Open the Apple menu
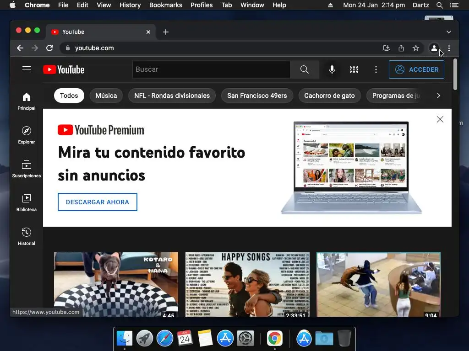 point(12,5)
